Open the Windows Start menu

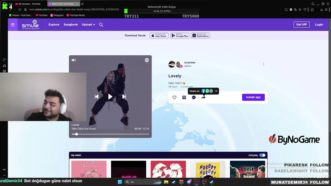(120, 182)
